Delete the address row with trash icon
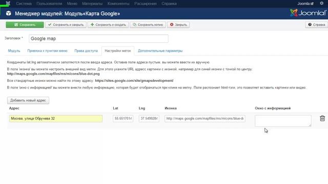 point(322,118)
